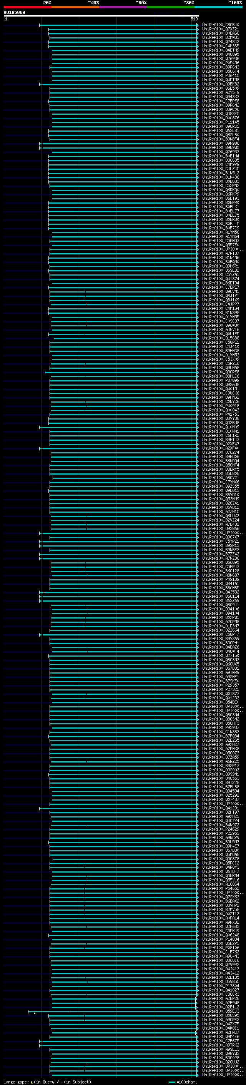Open hit UniRef100_C8CBJ0

click(x=221, y=25)
